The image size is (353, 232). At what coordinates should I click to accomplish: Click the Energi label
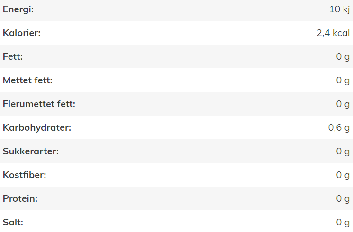18,9
